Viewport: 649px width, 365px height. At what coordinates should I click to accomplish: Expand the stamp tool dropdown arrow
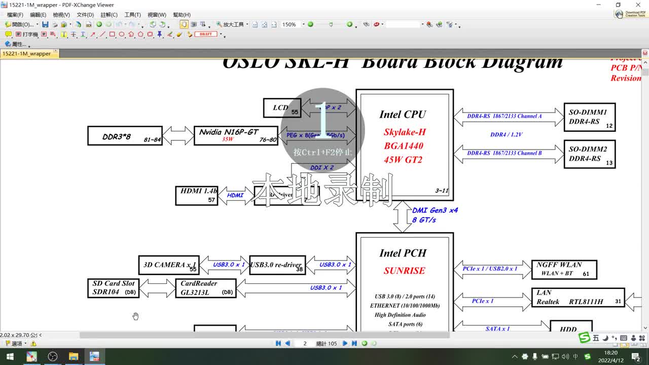pyautogui.click(x=221, y=34)
